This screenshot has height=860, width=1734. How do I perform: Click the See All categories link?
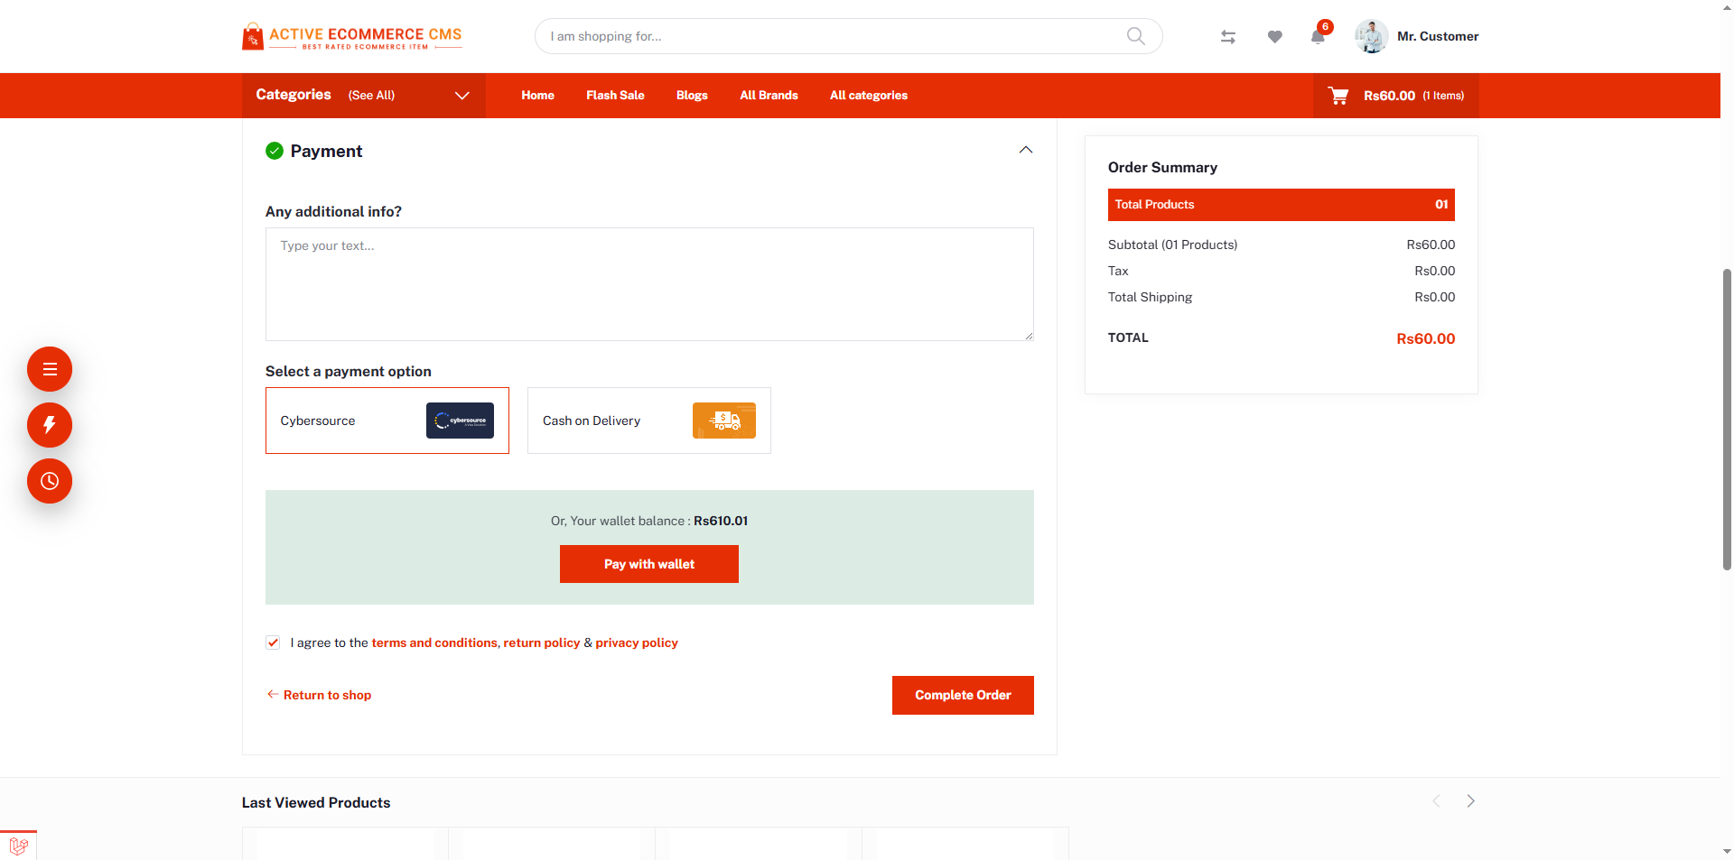coord(371,95)
